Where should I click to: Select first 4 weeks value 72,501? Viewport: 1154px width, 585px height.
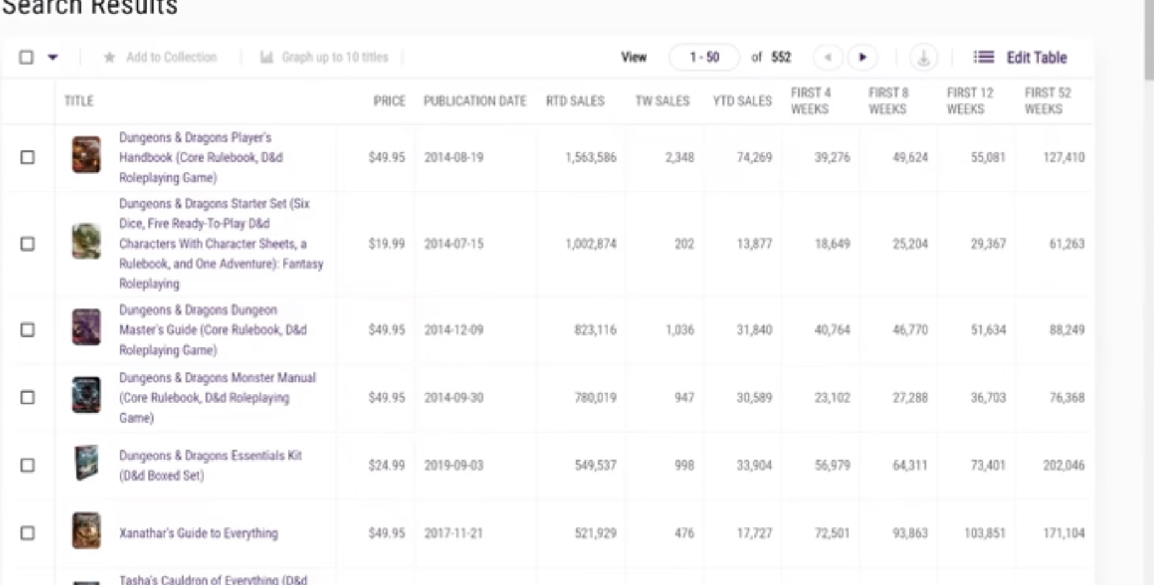[x=832, y=533]
